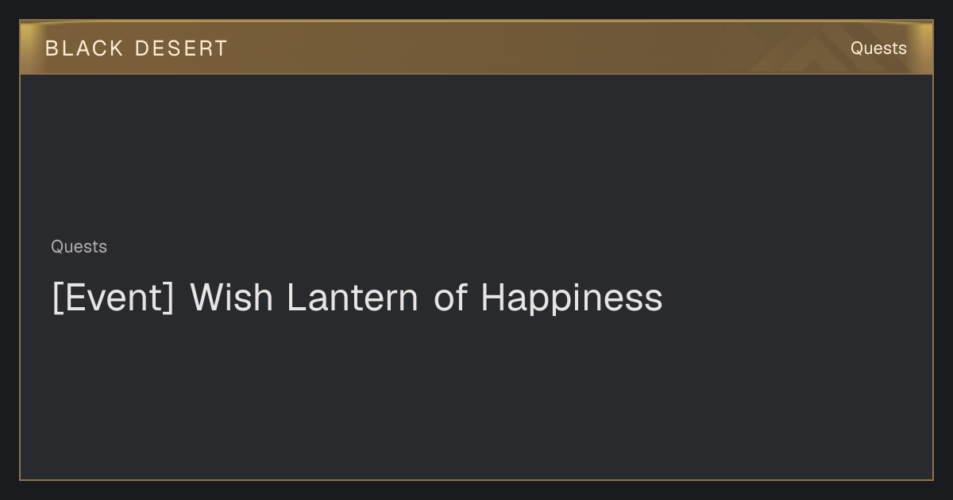Click the word DESERT in the logo
The image size is (953, 500).
[181, 48]
